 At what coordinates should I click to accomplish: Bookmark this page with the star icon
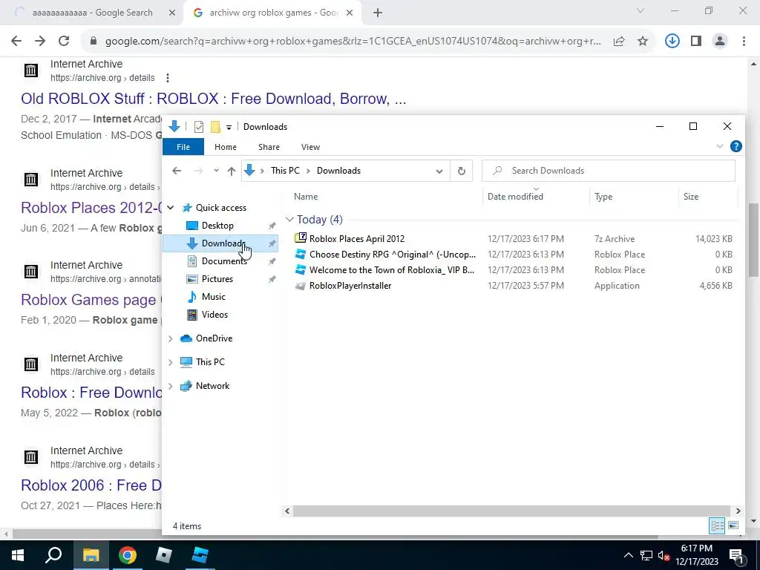(x=643, y=42)
